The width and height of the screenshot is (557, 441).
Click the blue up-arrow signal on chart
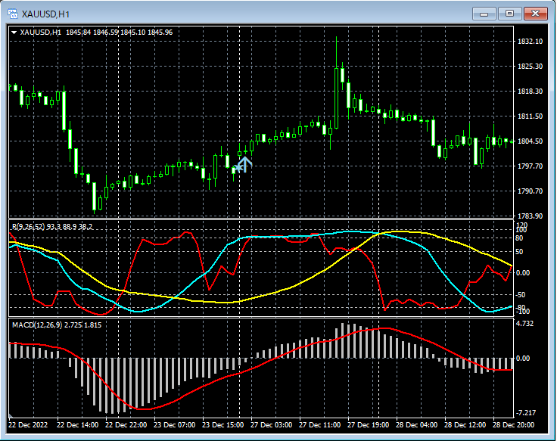point(244,164)
